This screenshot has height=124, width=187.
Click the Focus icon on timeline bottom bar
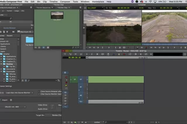[69, 122]
